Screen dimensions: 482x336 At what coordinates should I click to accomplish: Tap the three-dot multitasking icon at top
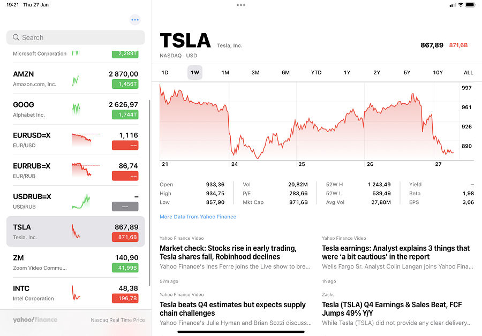(x=241, y=5)
